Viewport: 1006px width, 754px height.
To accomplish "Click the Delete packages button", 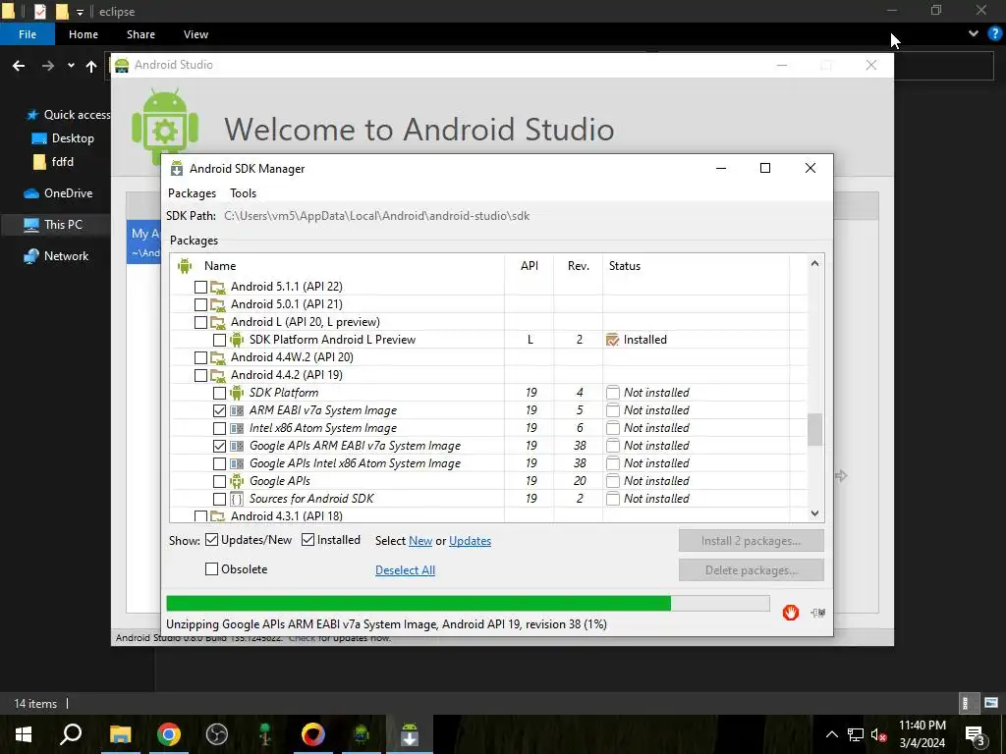I will tap(752, 570).
